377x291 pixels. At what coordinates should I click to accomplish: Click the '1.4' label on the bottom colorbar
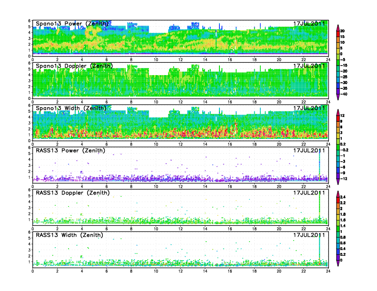coord(343,226)
